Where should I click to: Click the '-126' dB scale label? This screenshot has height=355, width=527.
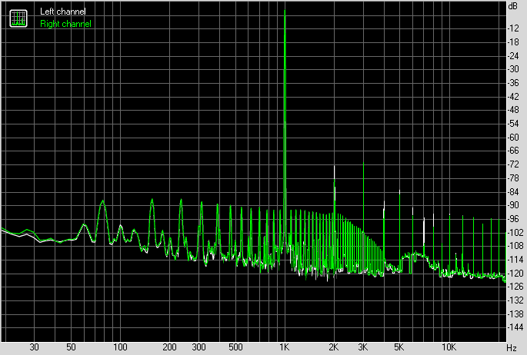pos(515,287)
